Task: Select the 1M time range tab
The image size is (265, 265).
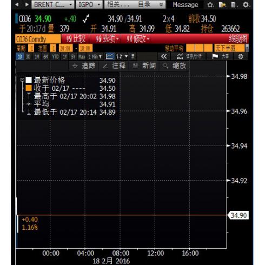Action: point(37,57)
